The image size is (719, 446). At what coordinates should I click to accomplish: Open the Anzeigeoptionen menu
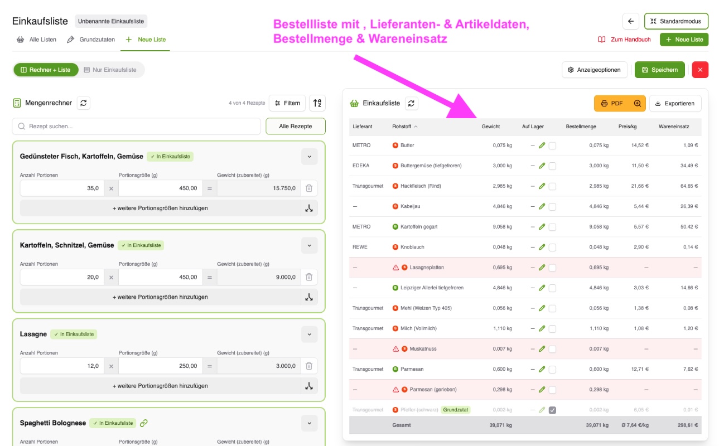[595, 70]
